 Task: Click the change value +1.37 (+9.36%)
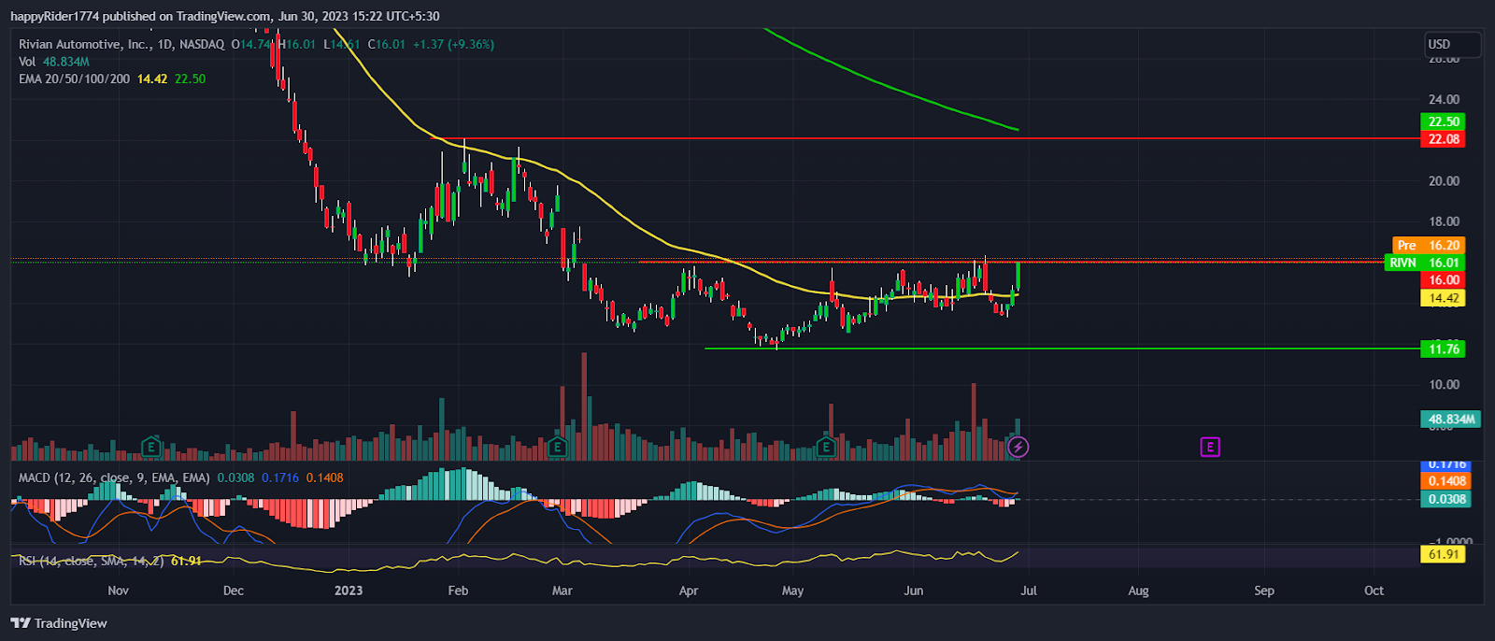coord(453,44)
